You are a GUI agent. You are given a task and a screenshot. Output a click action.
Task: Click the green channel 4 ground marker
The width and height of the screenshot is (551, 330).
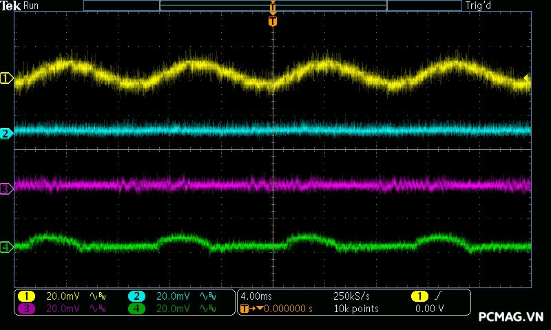coord(6,247)
